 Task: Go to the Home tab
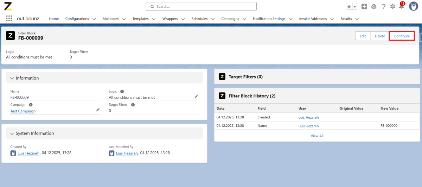(x=54, y=19)
